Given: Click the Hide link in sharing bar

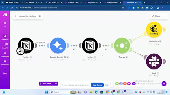Looking at the screenshot, I should (107, 85).
